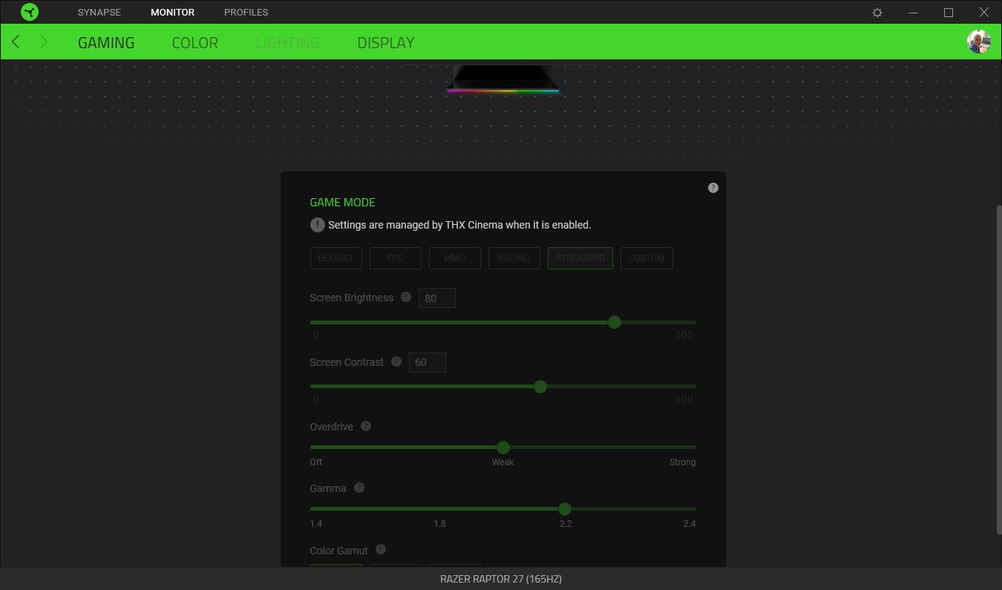Screen dimensions: 1002x590
Task: Minimize the Synapse window
Action: 913,13
